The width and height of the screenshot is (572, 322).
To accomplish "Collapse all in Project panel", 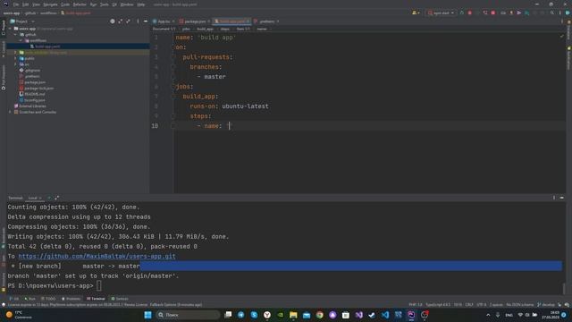I will coord(128,21).
